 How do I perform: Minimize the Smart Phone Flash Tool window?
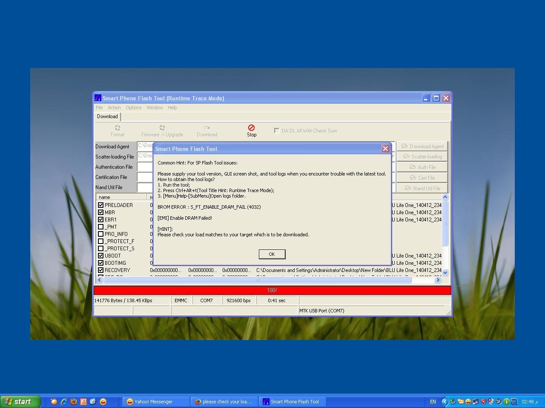[x=426, y=98]
